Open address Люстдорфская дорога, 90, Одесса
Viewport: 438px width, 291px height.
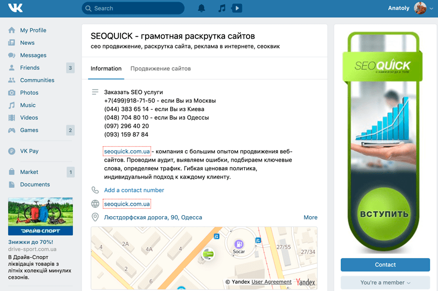[x=153, y=217]
